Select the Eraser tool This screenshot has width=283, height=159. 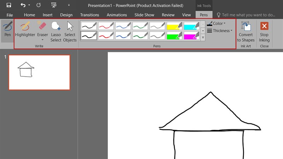click(42, 29)
